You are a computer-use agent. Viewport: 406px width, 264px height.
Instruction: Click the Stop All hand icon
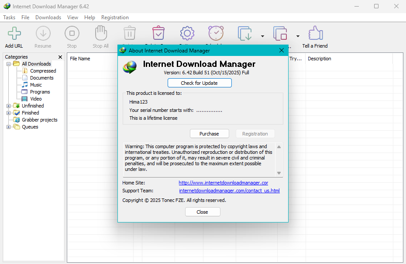coord(101,33)
